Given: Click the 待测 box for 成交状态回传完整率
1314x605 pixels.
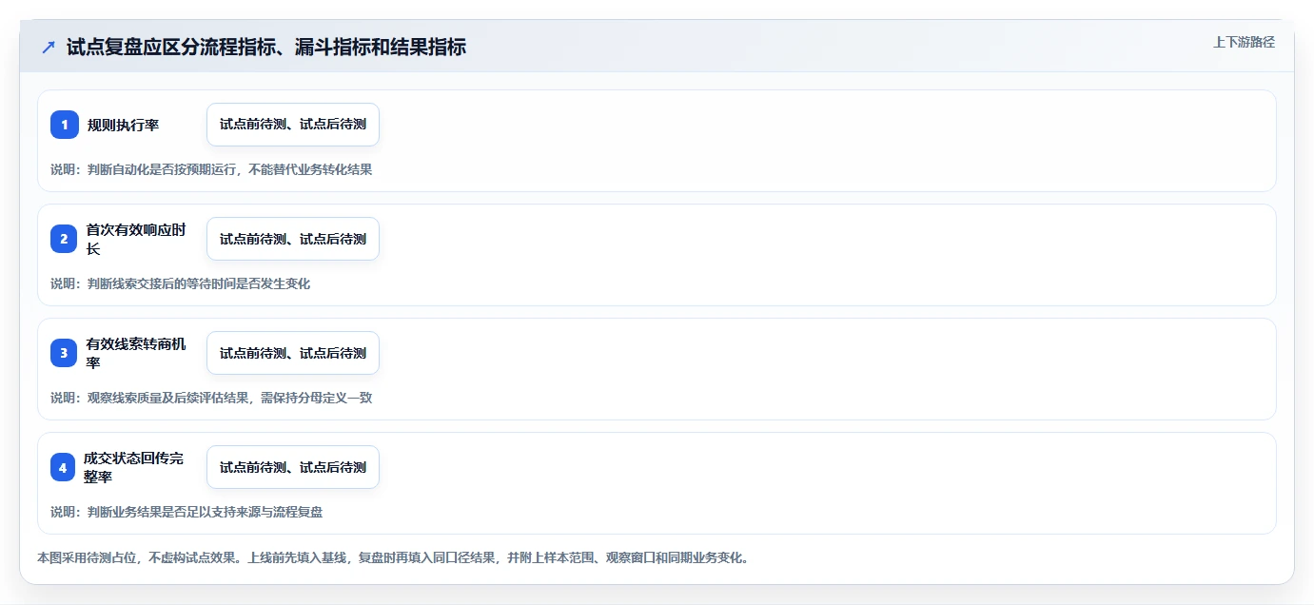Looking at the screenshot, I should (293, 467).
